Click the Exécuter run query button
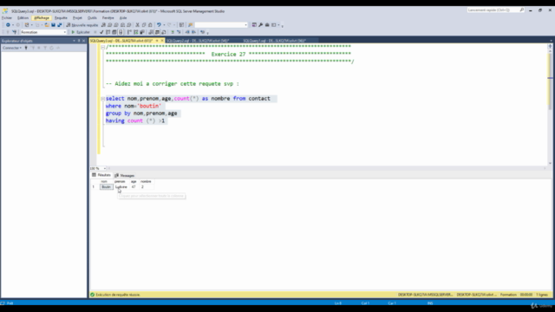Viewport: 555px width, 312px height. 81,32
